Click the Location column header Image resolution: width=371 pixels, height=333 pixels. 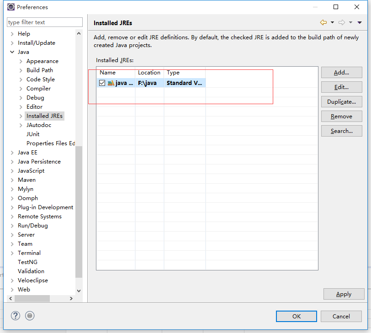point(149,73)
